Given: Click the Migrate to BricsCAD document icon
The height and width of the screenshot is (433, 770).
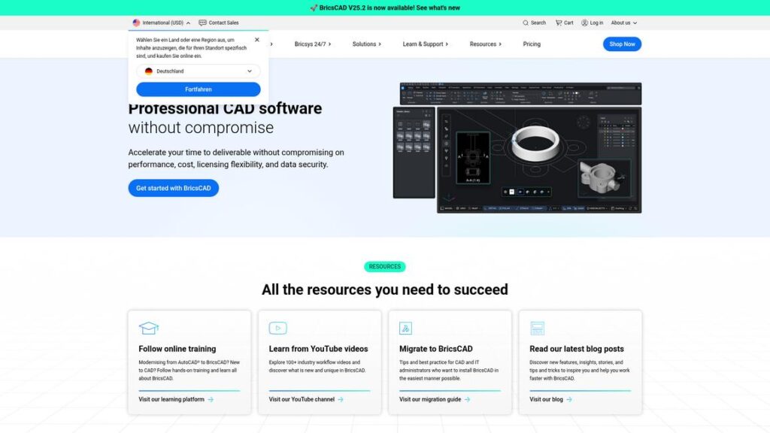Looking at the screenshot, I should pos(405,328).
